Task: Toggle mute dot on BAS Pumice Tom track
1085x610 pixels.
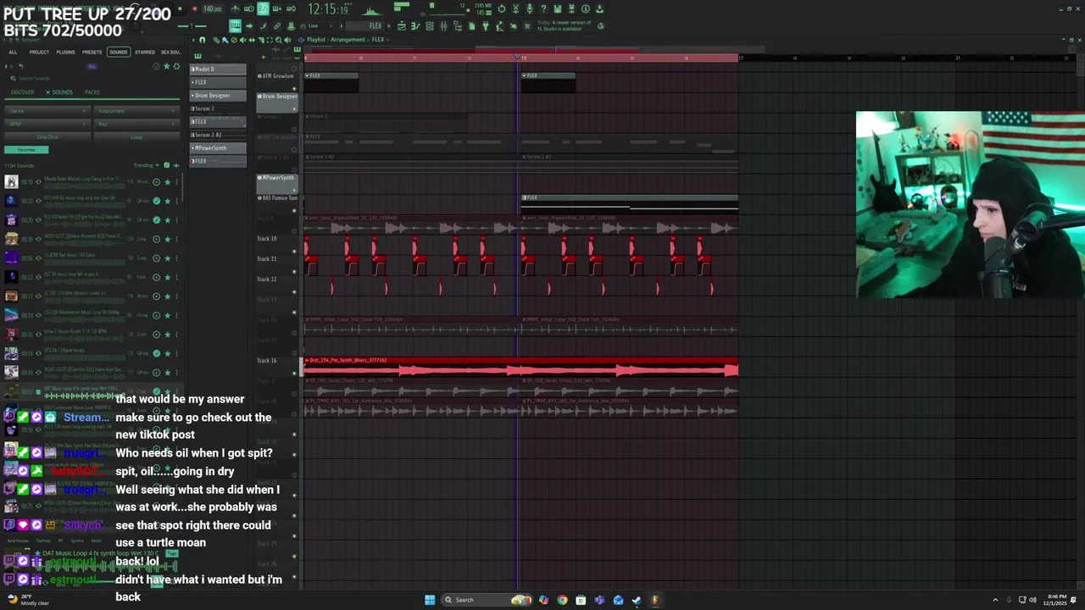Action: point(294,210)
